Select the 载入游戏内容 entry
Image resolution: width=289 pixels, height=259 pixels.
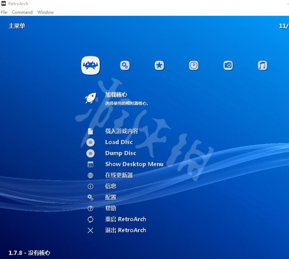122,131
